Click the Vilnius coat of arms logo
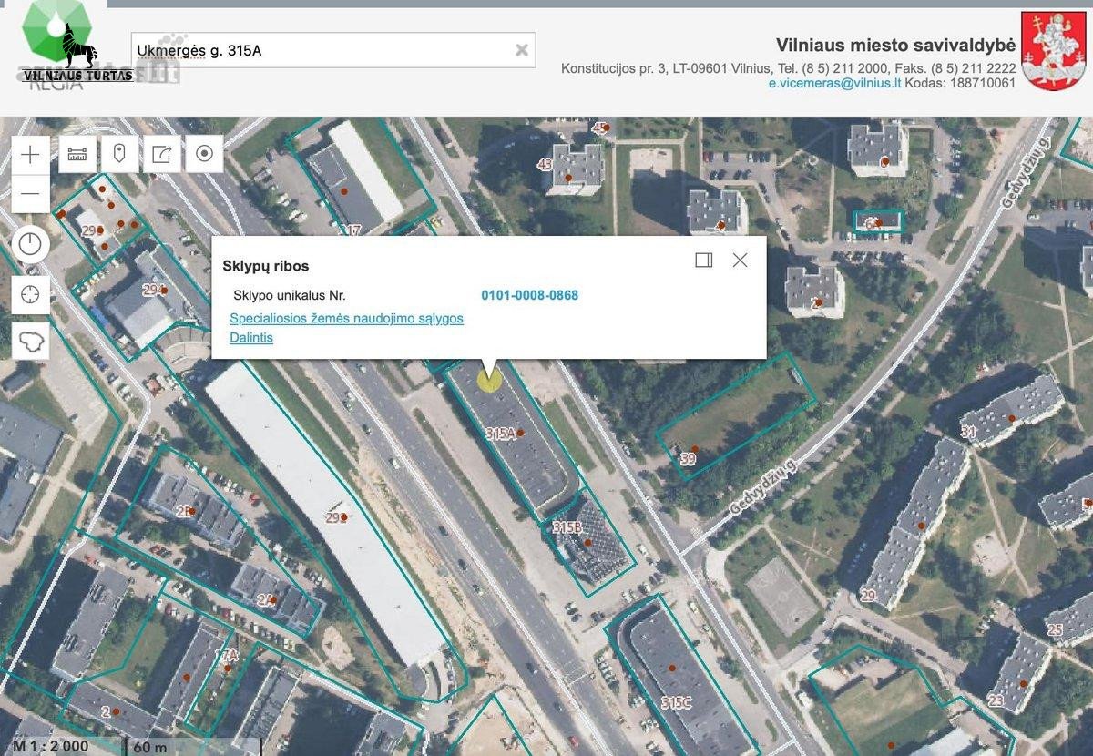 click(x=1054, y=51)
